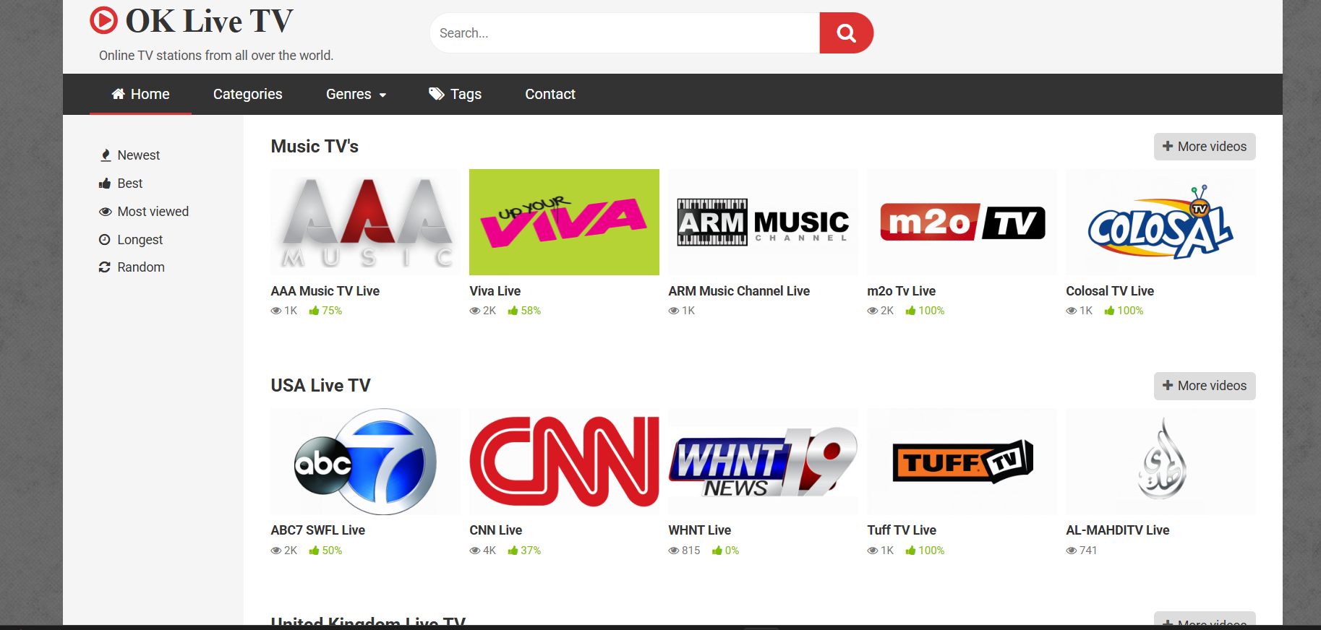Open the Tuff TV thumbnail
Screen dimensions: 1321x630
[962, 462]
